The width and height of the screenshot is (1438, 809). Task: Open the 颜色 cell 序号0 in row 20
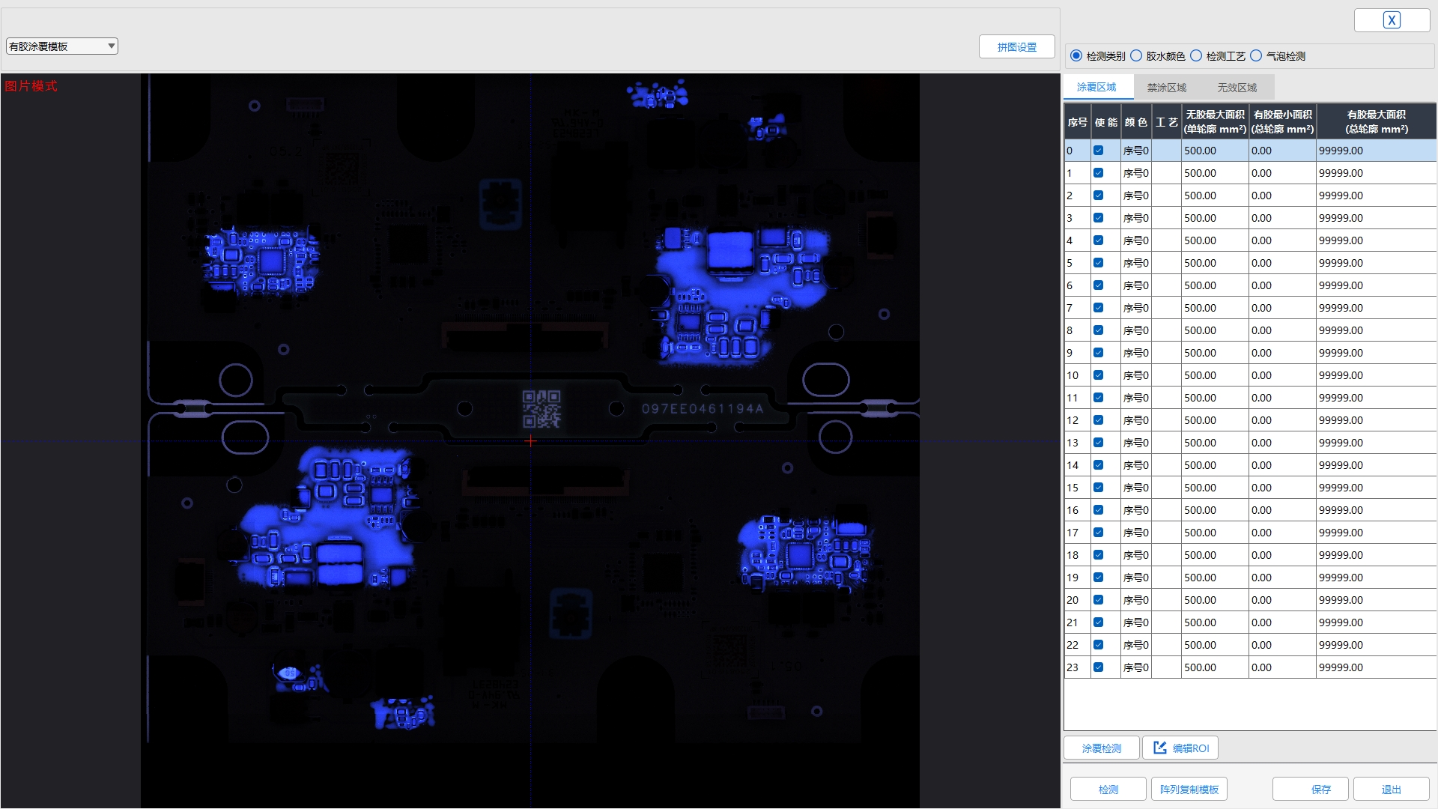coord(1136,600)
